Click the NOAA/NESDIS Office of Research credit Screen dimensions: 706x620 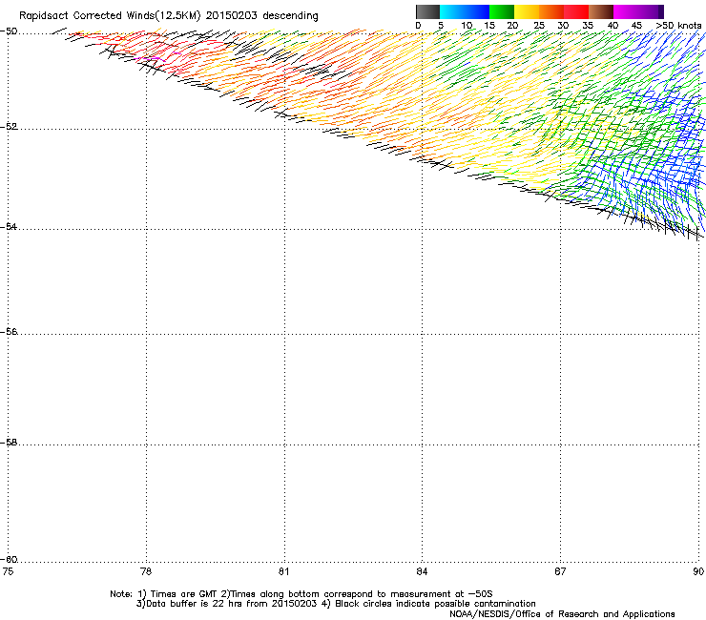pos(562,614)
